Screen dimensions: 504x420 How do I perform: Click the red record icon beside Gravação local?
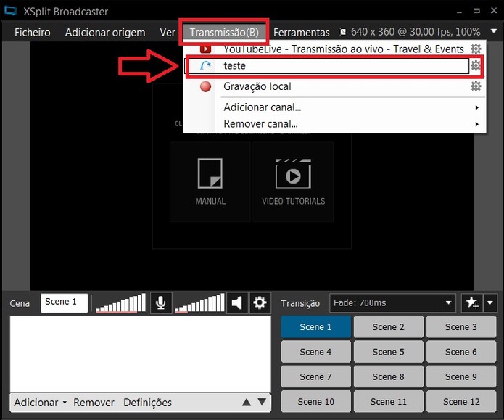(x=205, y=86)
